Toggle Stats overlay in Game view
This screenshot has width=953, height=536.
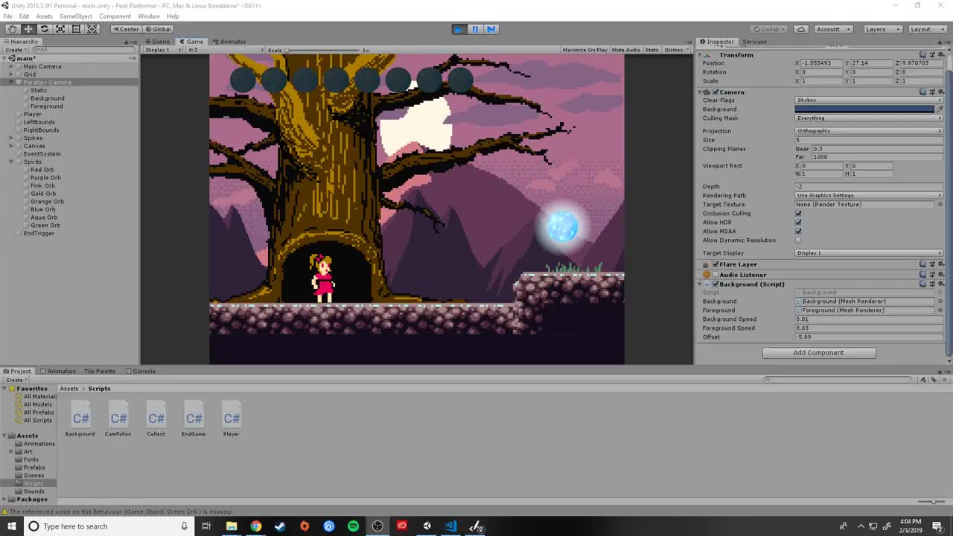click(651, 50)
